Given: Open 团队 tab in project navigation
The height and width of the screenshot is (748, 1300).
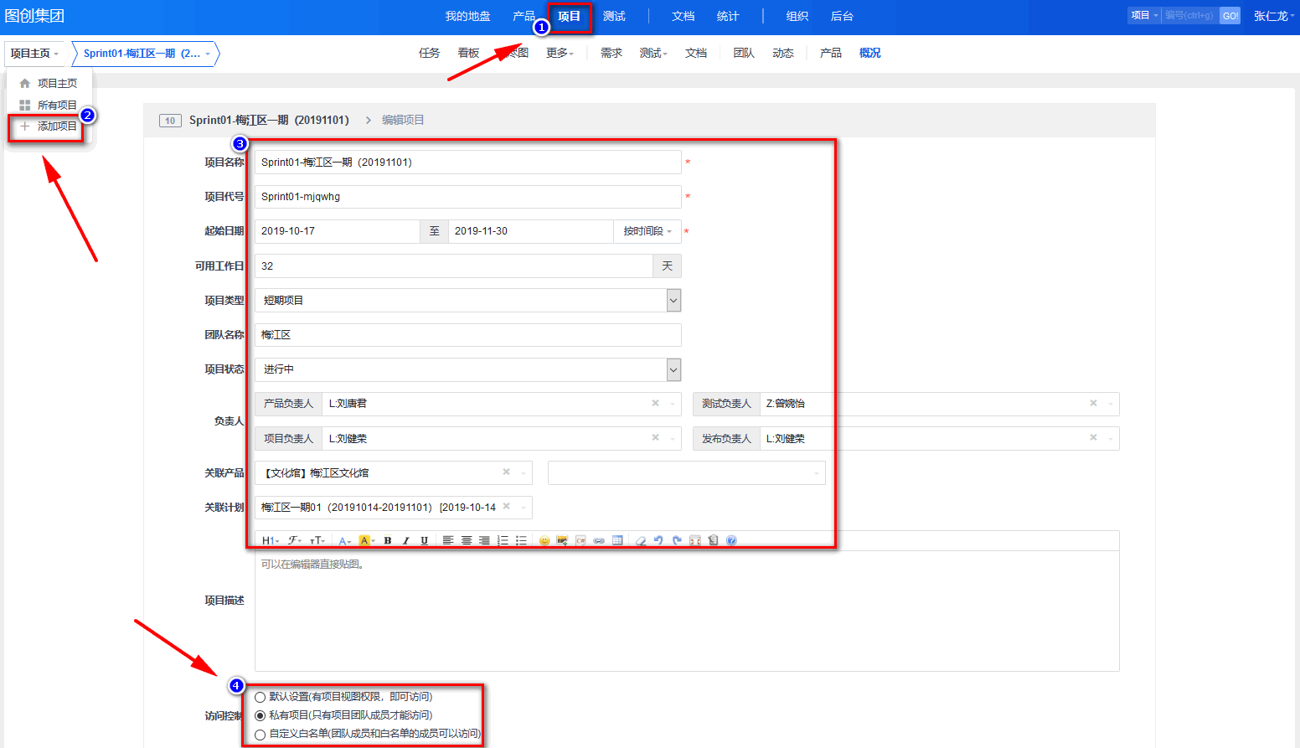Looking at the screenshot, I should click(744, 53).
